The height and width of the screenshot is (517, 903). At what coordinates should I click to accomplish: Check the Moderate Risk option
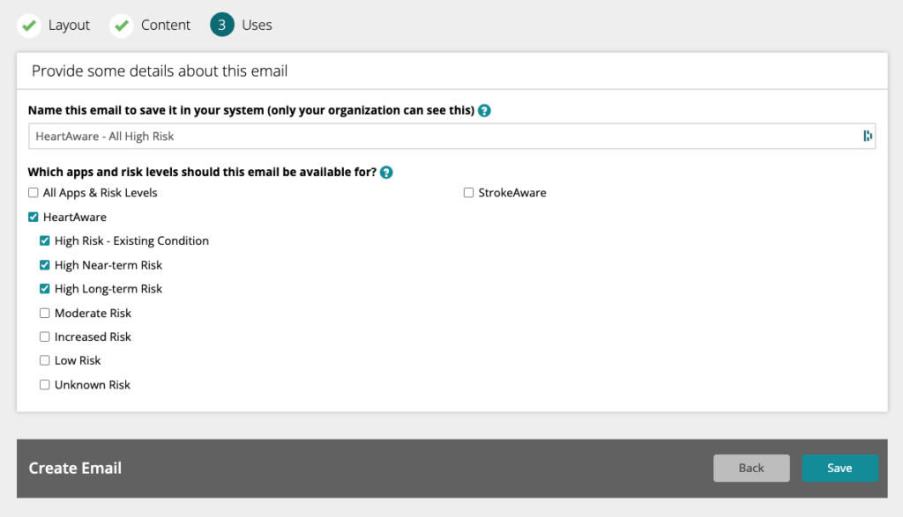click(x=44, y=313)
